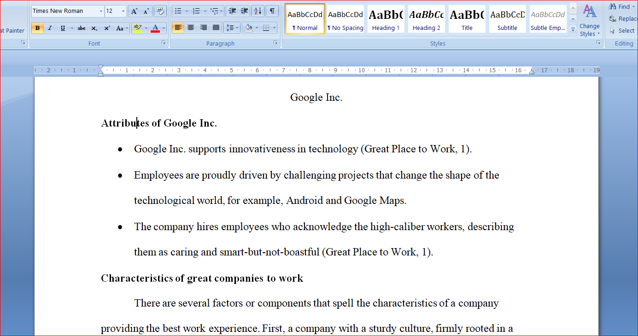This screenshot has height=336, width=638.
Task: Apply red font color
Action: [155, 28]
